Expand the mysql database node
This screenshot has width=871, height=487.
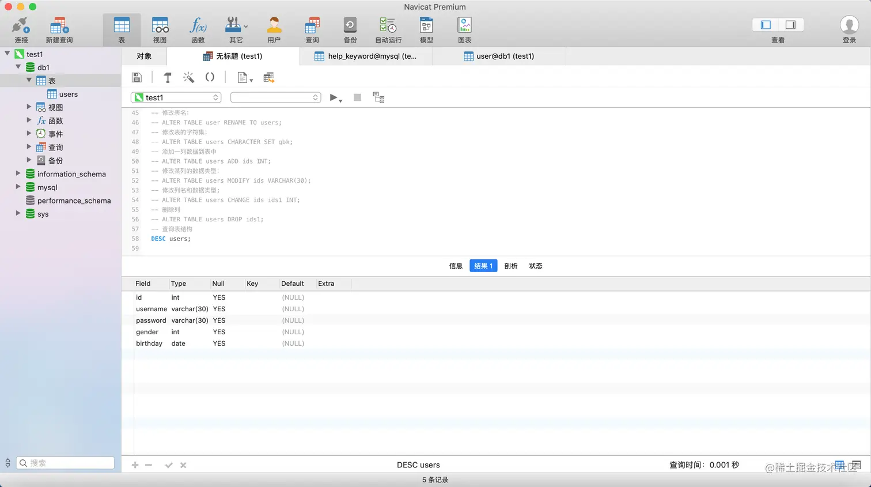tap(18, 186)
